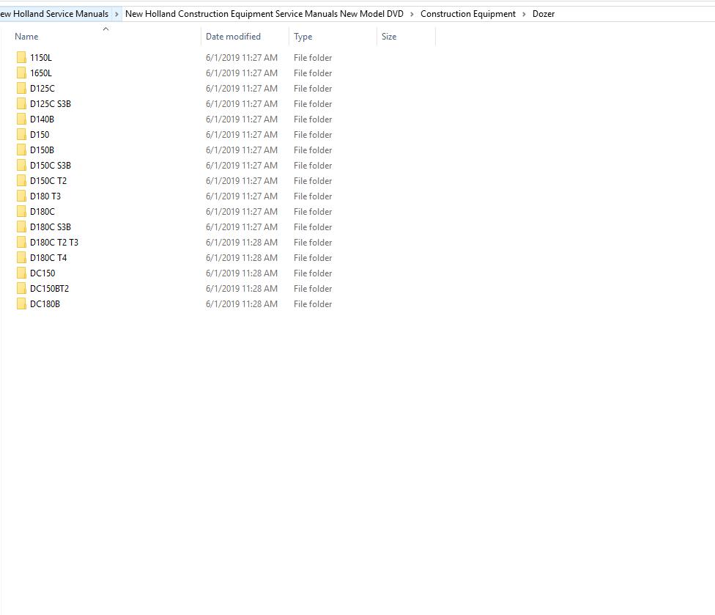The image size is (715, 615).
Task: Select the 1150L folder icon
Action: [x=21, y=57]
